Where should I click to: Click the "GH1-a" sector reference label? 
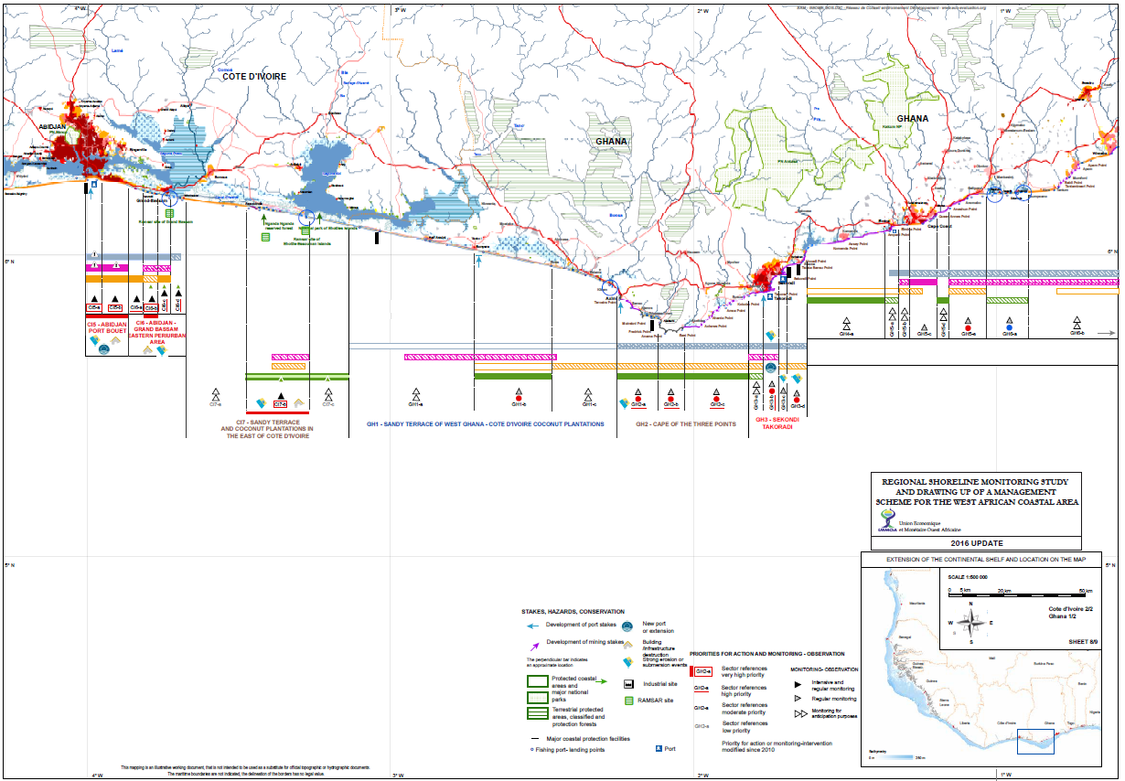pos(415,404)
